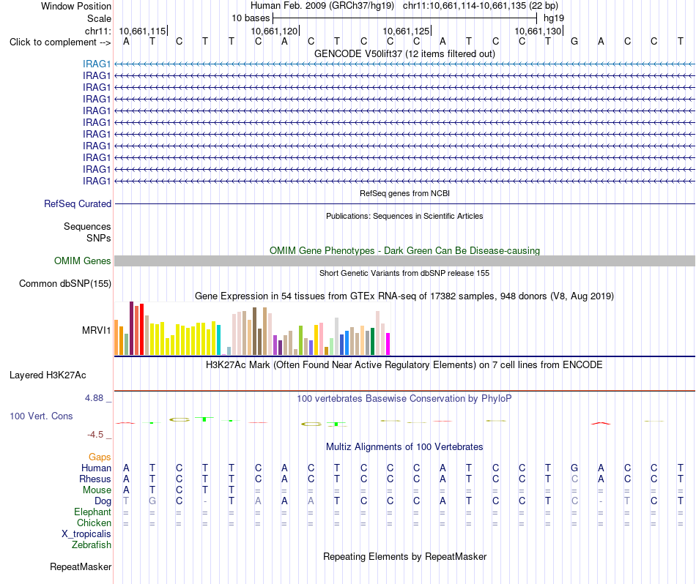Select the Dog species label
696x584 pixels.
(x=103, y=501)
